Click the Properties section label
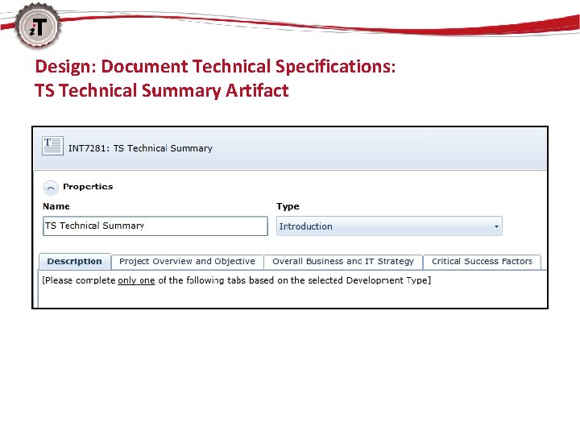The width and height of the screenshot is (580, 435). [x=88, y=186]
